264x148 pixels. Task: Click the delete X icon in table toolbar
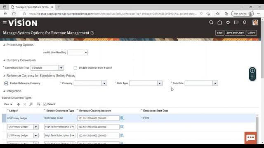pyautogui.click(x=25, y=104)
